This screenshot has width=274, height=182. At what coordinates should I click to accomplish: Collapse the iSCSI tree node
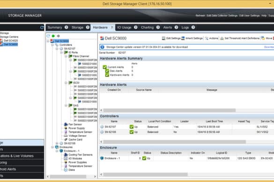click(66, 83)
